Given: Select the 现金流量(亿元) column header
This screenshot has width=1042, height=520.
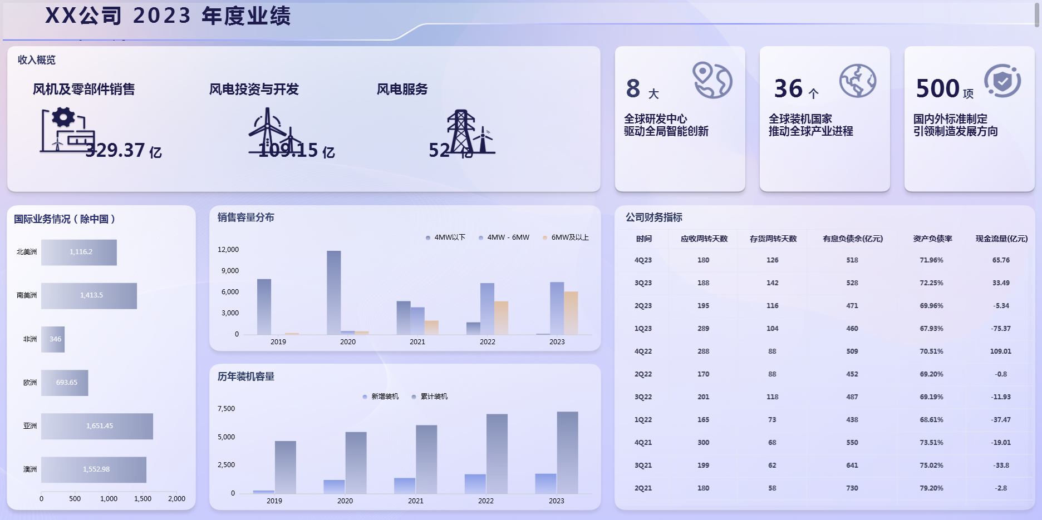Looking at the screenshot, I should point(1001,239).
